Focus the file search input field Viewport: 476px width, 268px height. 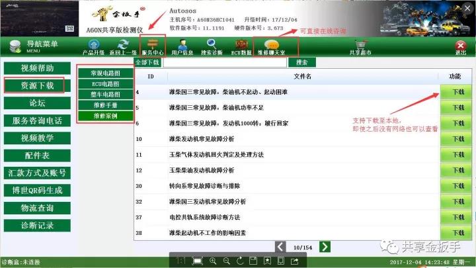tap(225, 62)
